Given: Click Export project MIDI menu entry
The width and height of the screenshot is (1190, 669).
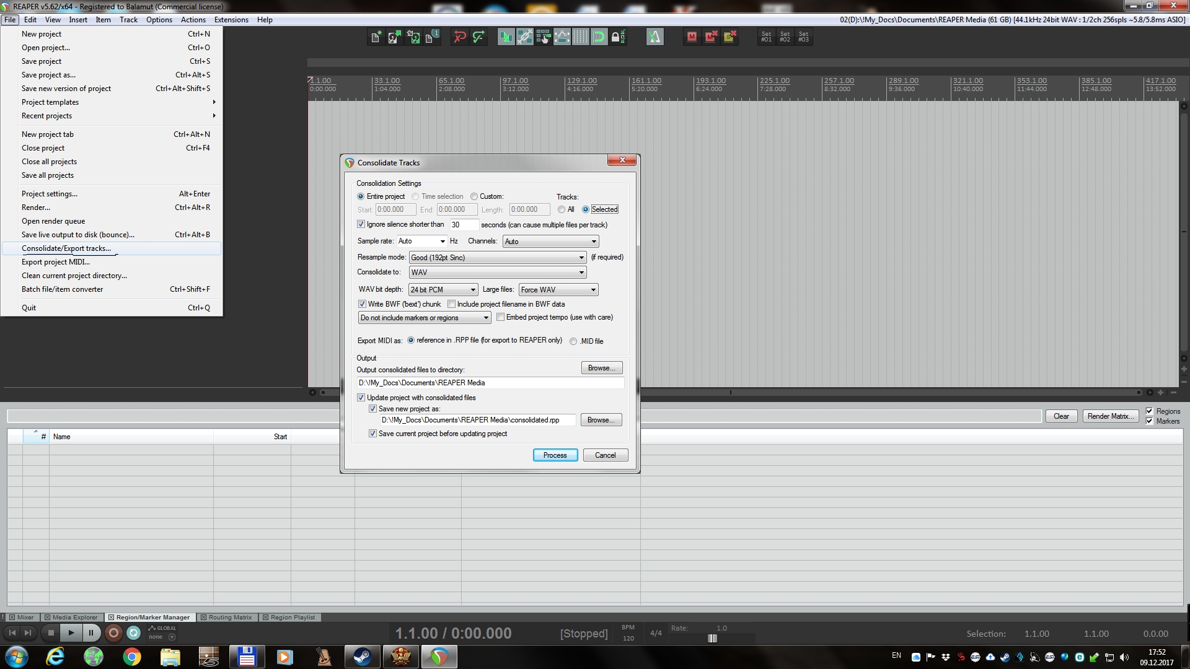Looking at the screenshot, I should click(56, 262).
